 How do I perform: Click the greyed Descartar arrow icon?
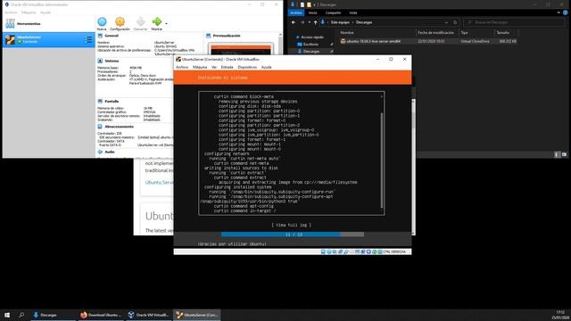141,21
